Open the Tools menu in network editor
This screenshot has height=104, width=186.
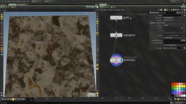point(114,10)
